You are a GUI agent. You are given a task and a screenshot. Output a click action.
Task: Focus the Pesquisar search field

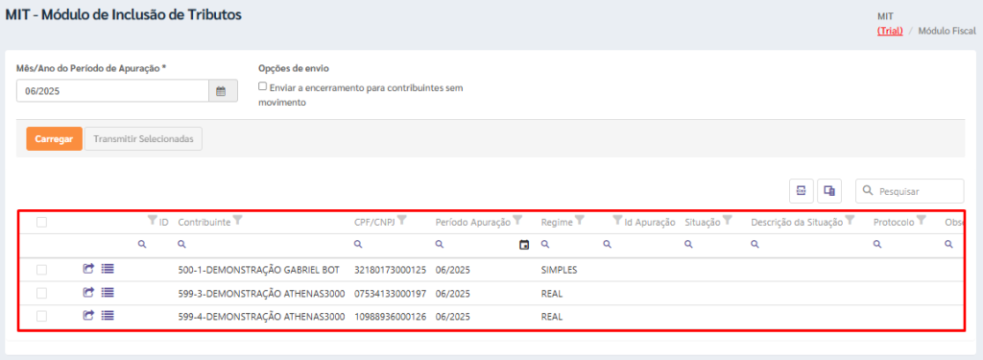(x=910, y=191)
